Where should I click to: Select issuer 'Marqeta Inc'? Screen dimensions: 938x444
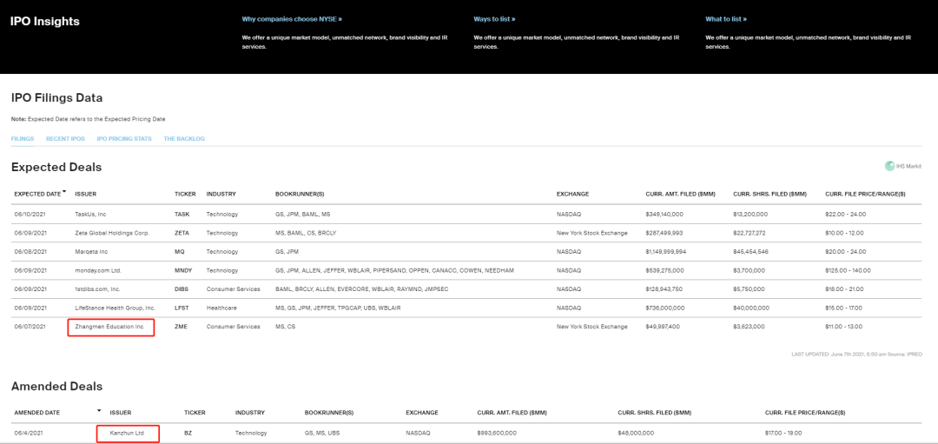91,251
